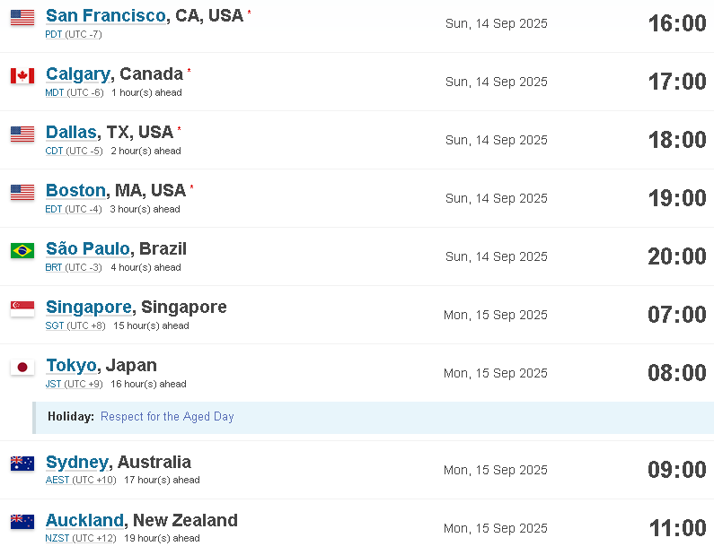Click the Singapore flag icon
This screenshot has height=555, width=714.
(x=22, y=308)
